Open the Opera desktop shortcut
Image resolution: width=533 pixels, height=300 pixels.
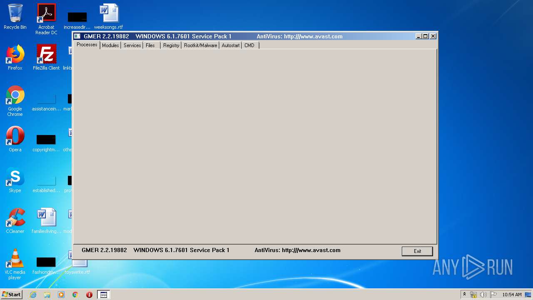pyautogui.click(x=15, y=139)
